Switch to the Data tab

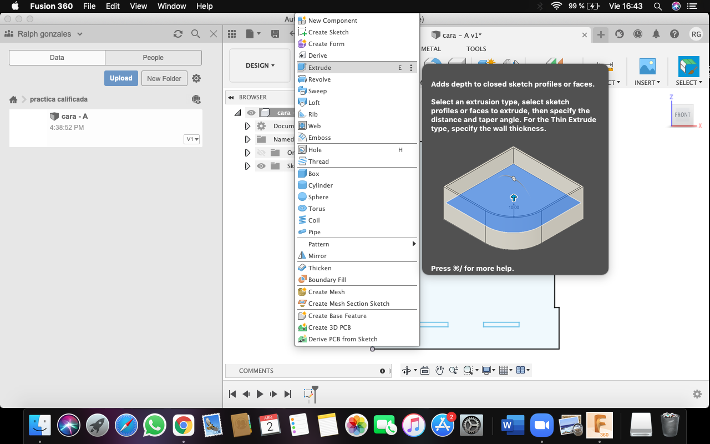(x=57, y=58)
